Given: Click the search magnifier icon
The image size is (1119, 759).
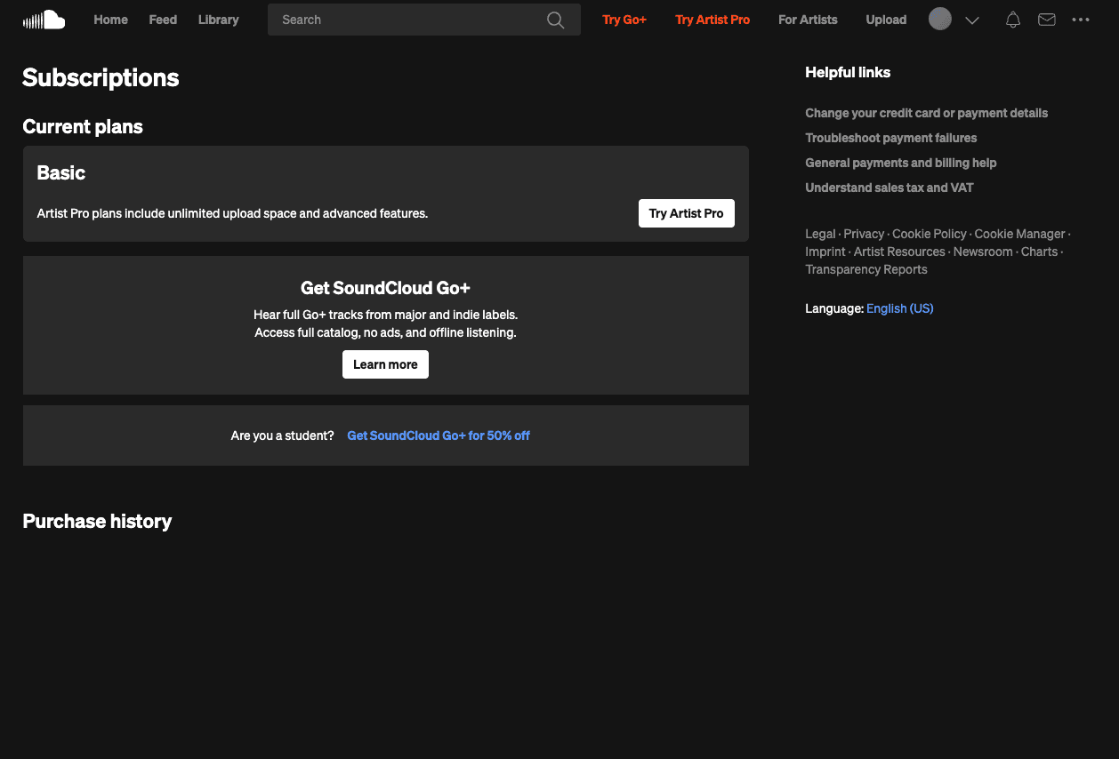Looking at the screenshot, I should click(556, 20).
